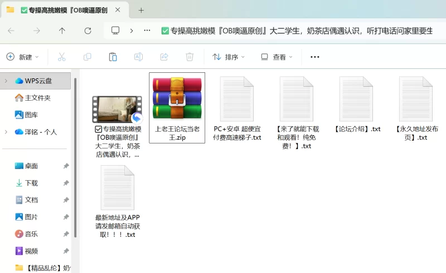Open 图库 Gallery in the sidebar

[26, 115]
